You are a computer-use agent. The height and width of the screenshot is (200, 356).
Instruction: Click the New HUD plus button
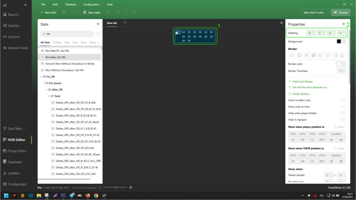(x=48, y=12)
